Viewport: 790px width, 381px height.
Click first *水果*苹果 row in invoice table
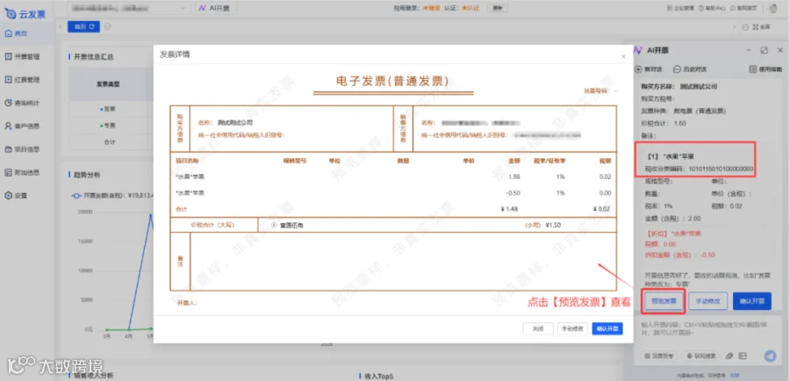[x=393, y=177]
